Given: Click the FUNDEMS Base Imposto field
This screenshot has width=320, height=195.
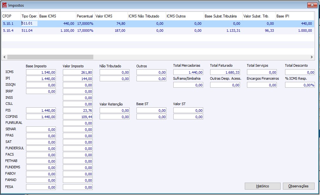Looking at the screenshot, I should pyautogui.click(x=41, y=167).
